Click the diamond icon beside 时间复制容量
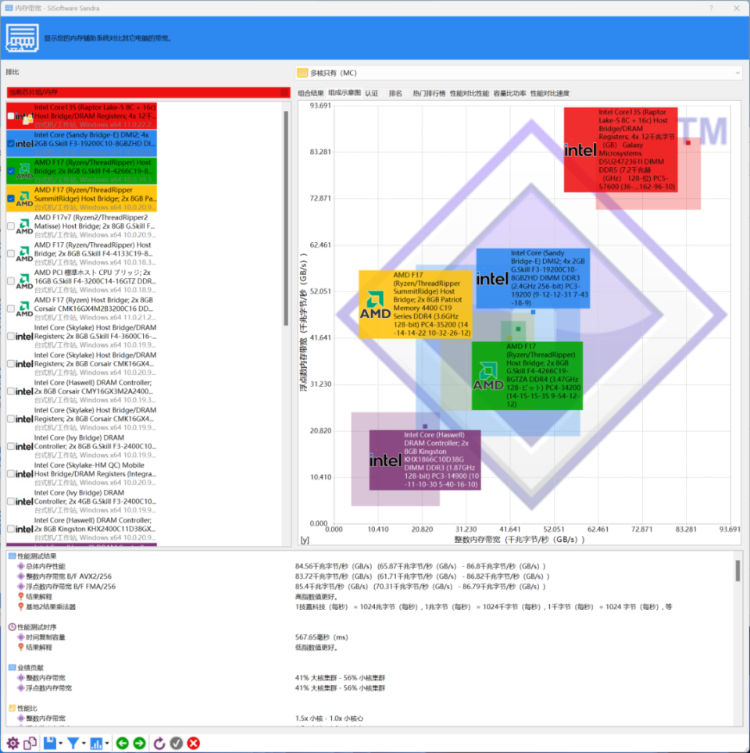Viewport: 750px width, 753px height. click(20, 637)
